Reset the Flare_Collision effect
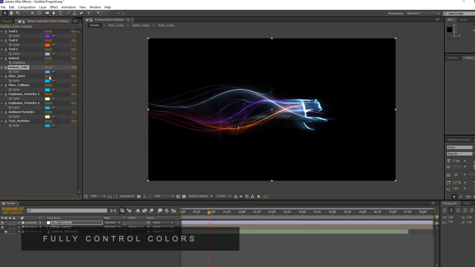475x267 pixels. 48,85
